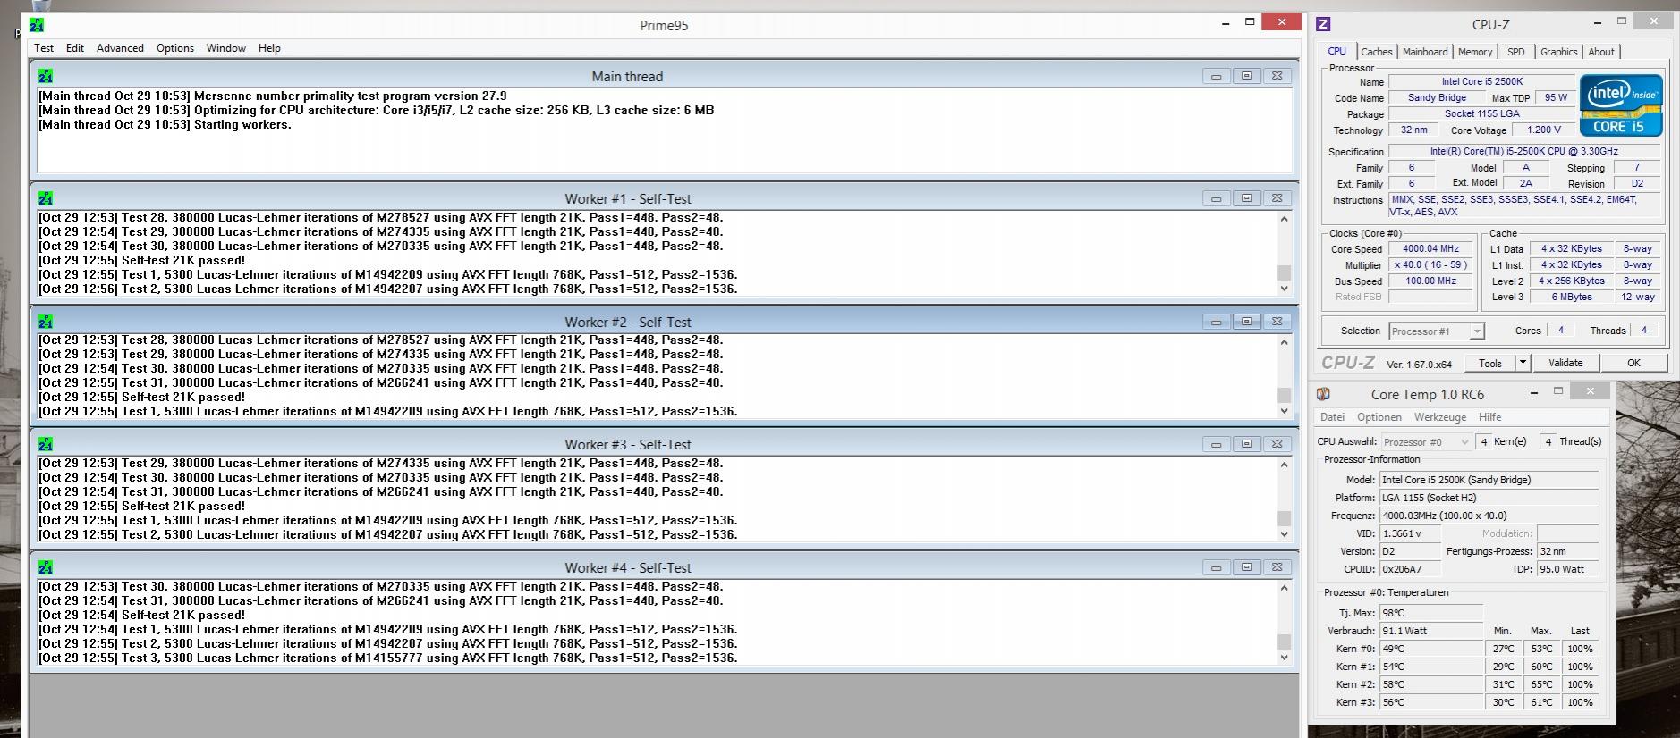Minimize the Worker #1 child window
This screenshot has height=738, width=1680.
(x=1216, y=198)
